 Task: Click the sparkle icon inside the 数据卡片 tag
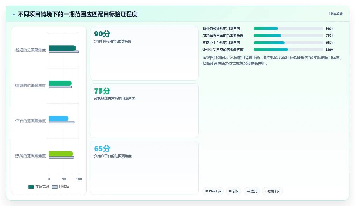point(266,191)
